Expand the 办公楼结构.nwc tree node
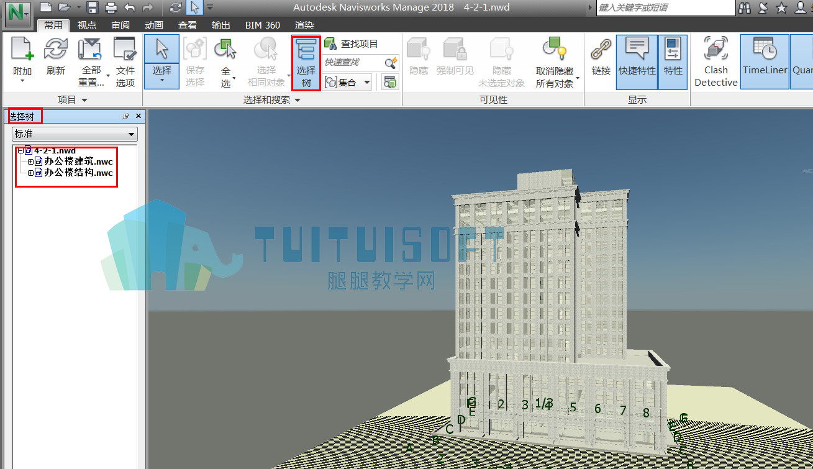Screen dimensions: 813x469 click(30, 173)
